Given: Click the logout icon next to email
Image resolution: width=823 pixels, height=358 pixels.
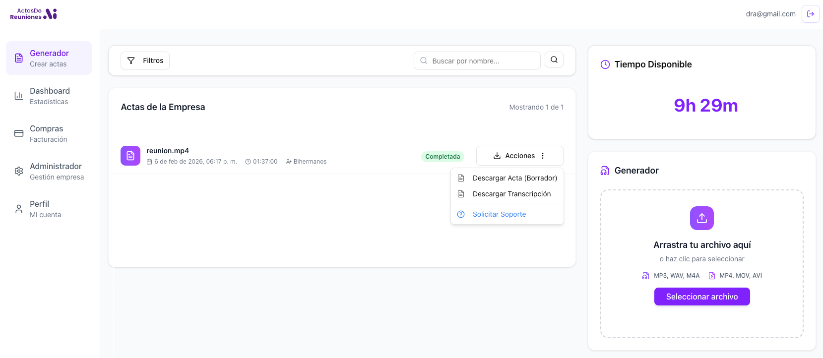Looking at the screenshot, I should pyautogui.click(x=810, y=14).
